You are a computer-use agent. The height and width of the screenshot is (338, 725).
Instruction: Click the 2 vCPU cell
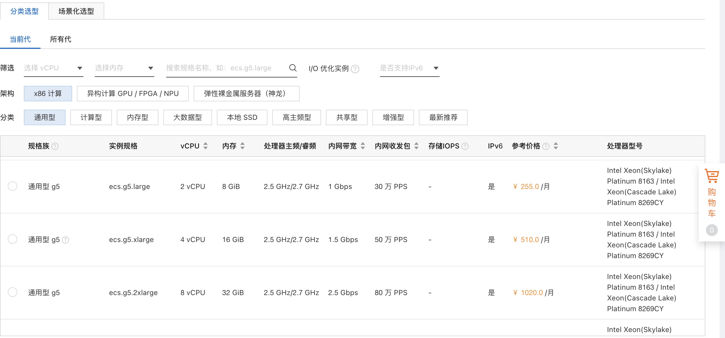pyautogui.click(x=193, y=187)
